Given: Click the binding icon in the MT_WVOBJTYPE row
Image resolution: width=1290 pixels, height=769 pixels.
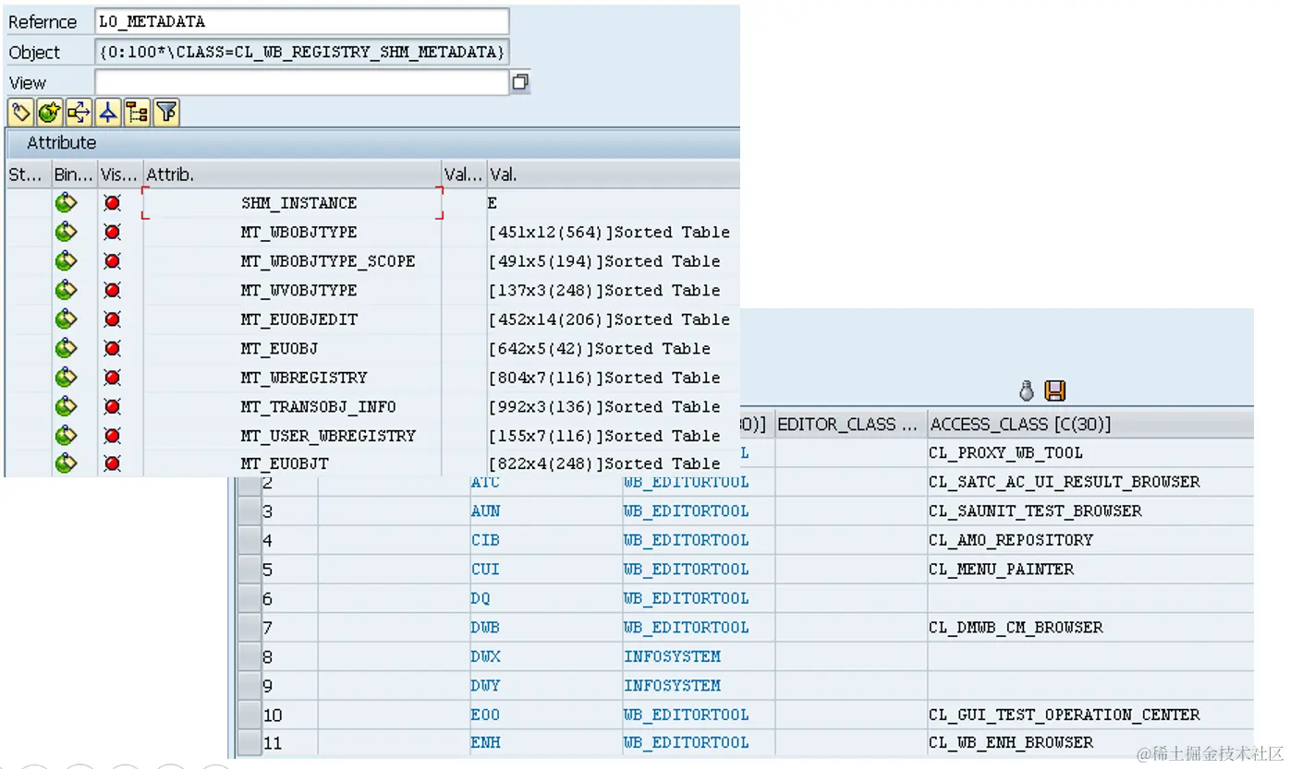Looking at the screenshot, I should point(66,290).
